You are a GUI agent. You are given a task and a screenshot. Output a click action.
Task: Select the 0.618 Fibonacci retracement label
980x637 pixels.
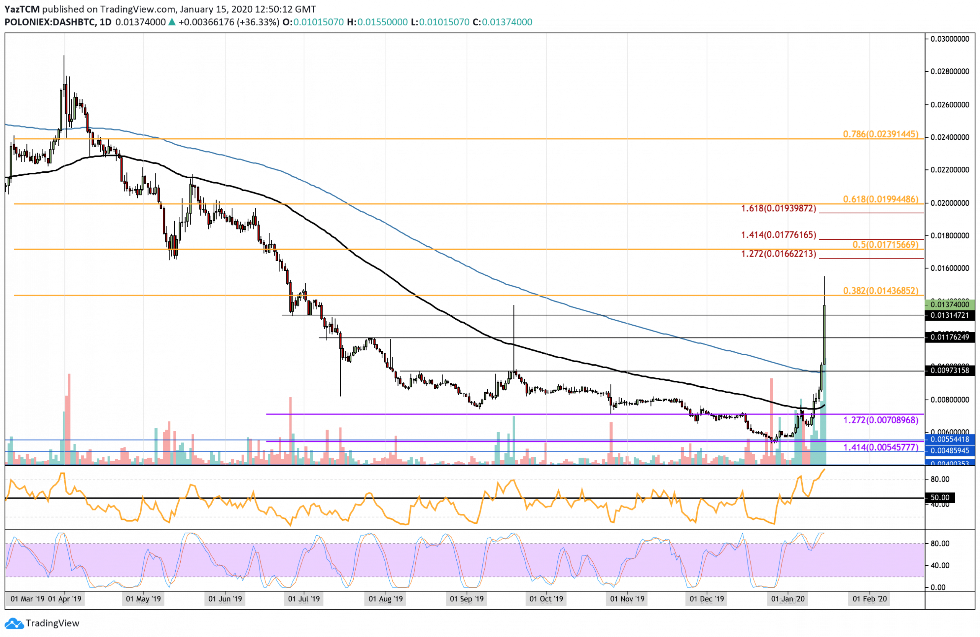tap(880, 200)
